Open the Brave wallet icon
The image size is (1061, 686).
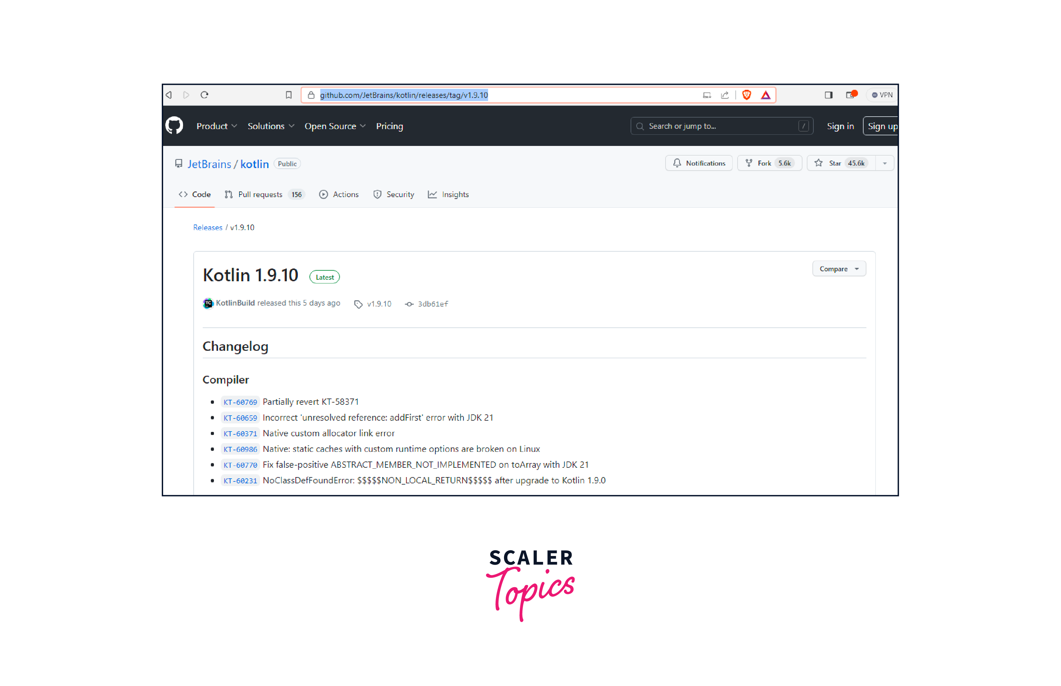850,95
